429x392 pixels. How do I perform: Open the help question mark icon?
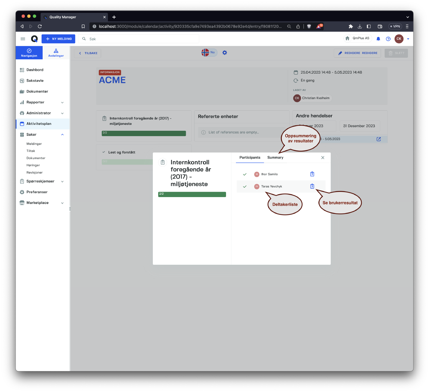coord(388,39)
